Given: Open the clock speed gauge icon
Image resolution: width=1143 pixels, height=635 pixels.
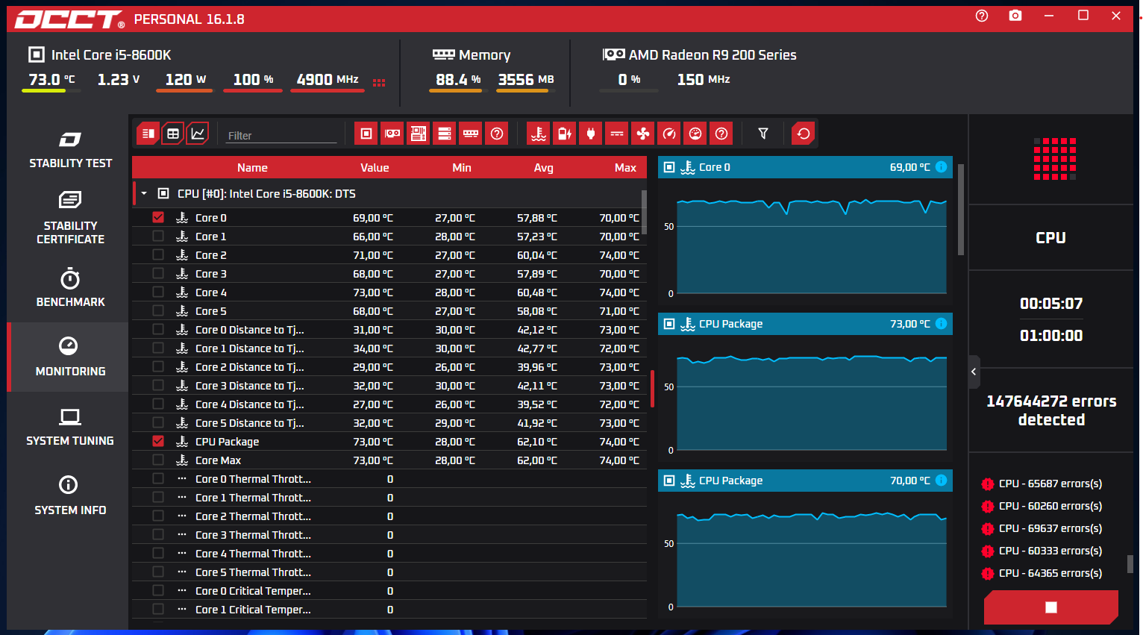Looking at the screenshot, I should pos(668,133).
